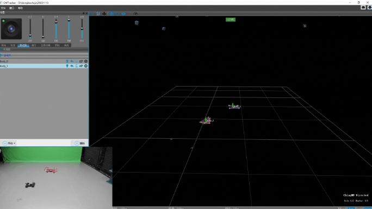
Task: Click the green LIVE indicator button
Action: click(x=231, y=20)
